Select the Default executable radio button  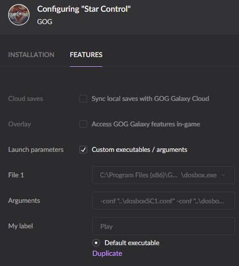tap(96, 243)
